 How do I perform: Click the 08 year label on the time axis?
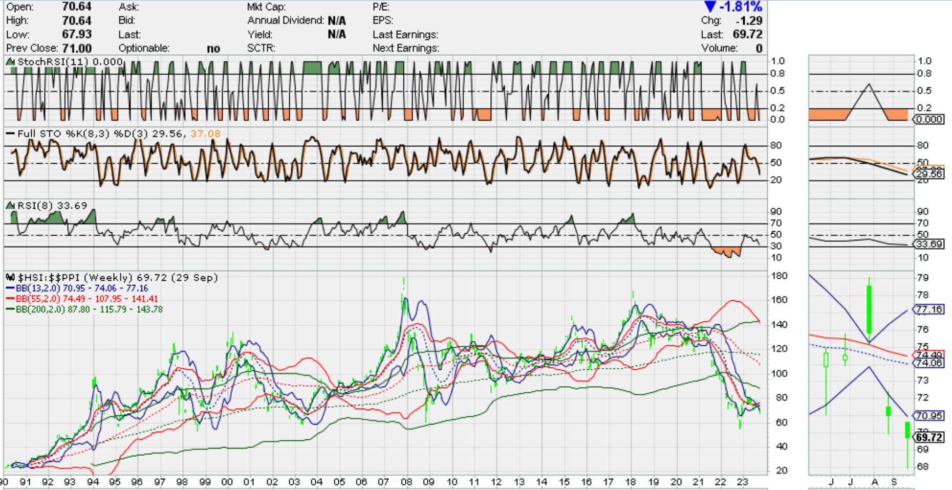click(x=406, y=482)
